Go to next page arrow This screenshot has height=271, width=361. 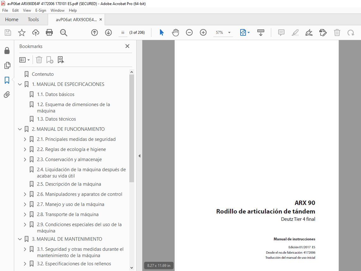(108, 33)
